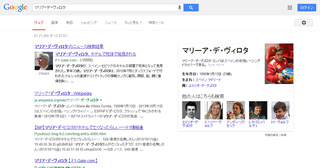The width and height of the screenshot is (320, 168).
Task: Click the エミリオ・デ・ヴィロタ related photo
Action: [x=191, y=110]
